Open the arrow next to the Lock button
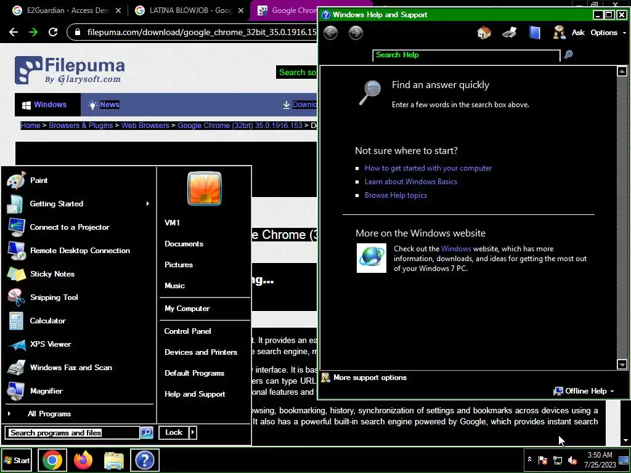Viewport: 631px width, 473px height. [x=193, y=432]
